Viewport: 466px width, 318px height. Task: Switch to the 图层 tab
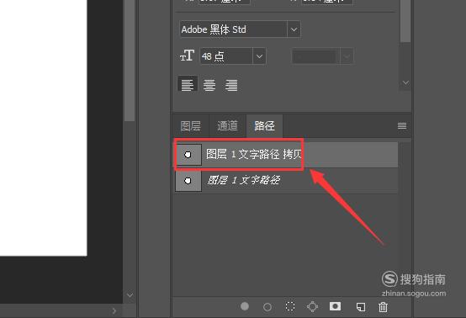tap(190, 125)
